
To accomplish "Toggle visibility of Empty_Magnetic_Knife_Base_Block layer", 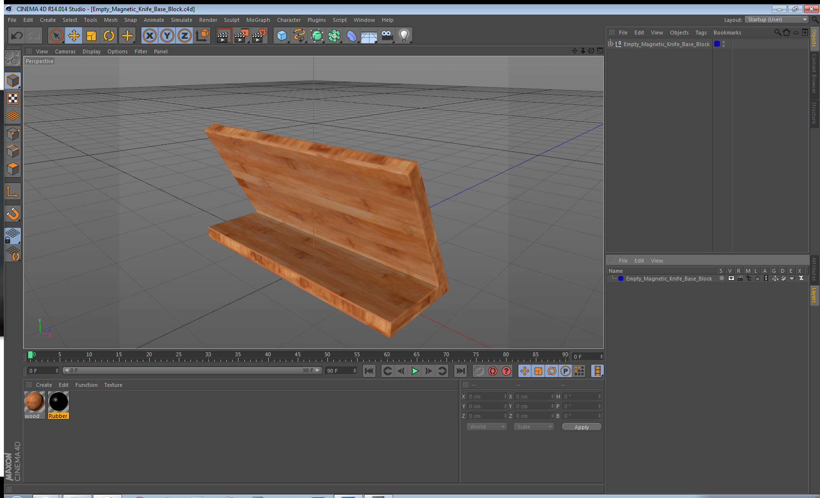I will point(731,279).
